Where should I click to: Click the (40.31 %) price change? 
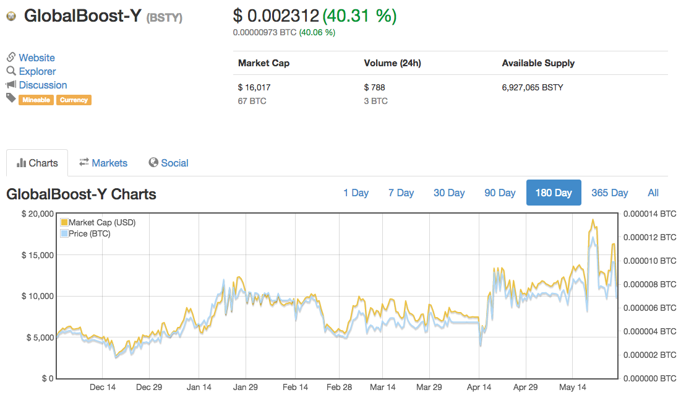[359, 16]
